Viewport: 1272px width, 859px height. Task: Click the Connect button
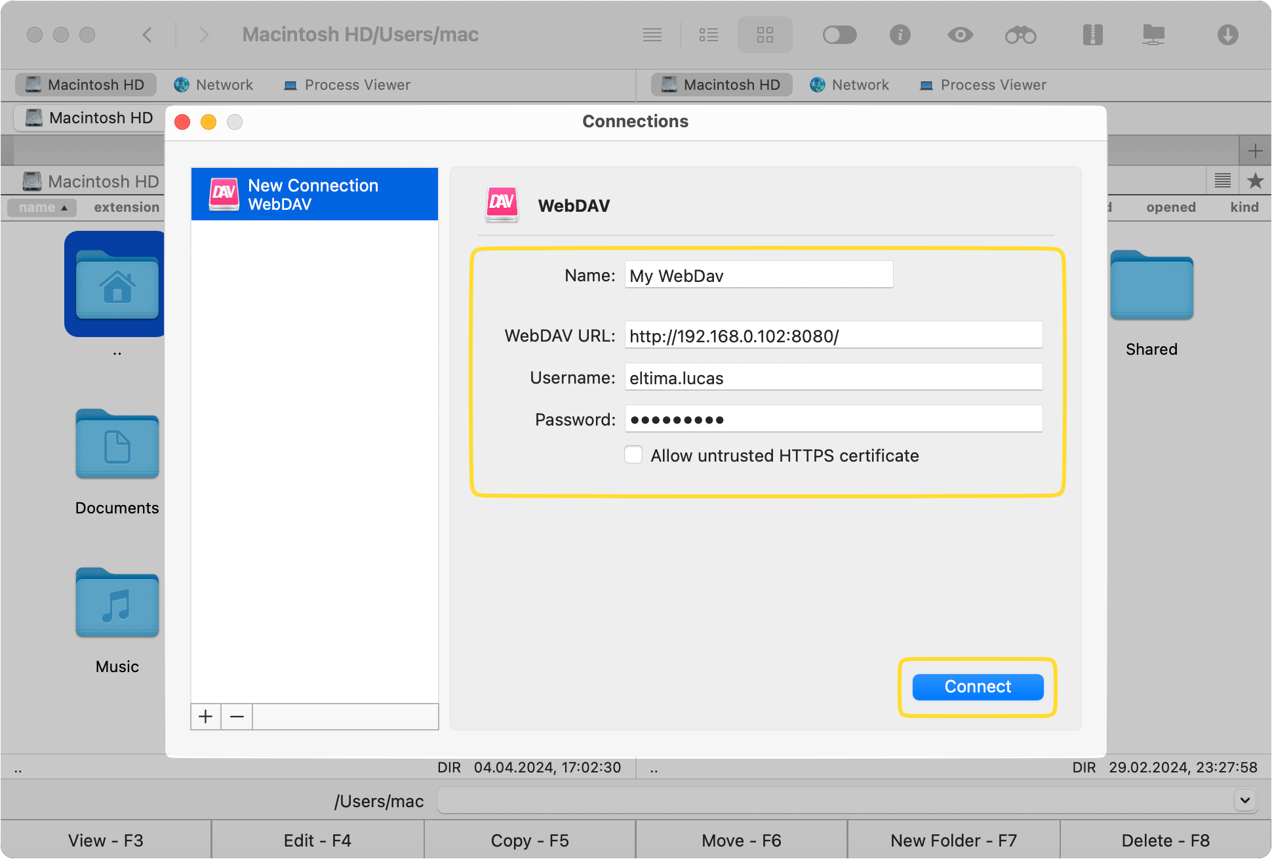click(977, 687)
